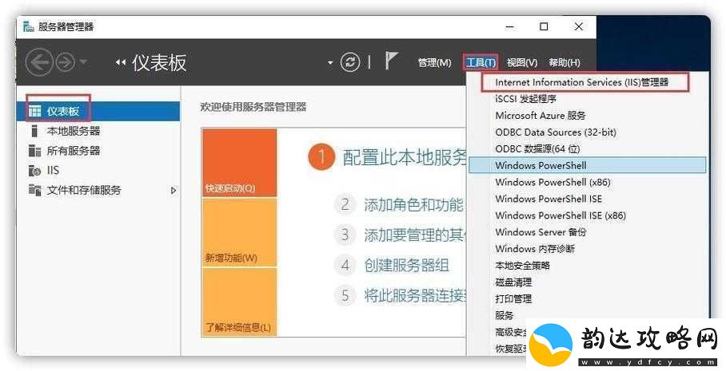Maximize the 服务器管理器 window
The height and width of the screenshot is (371, 726).
[x=544, y=27]
